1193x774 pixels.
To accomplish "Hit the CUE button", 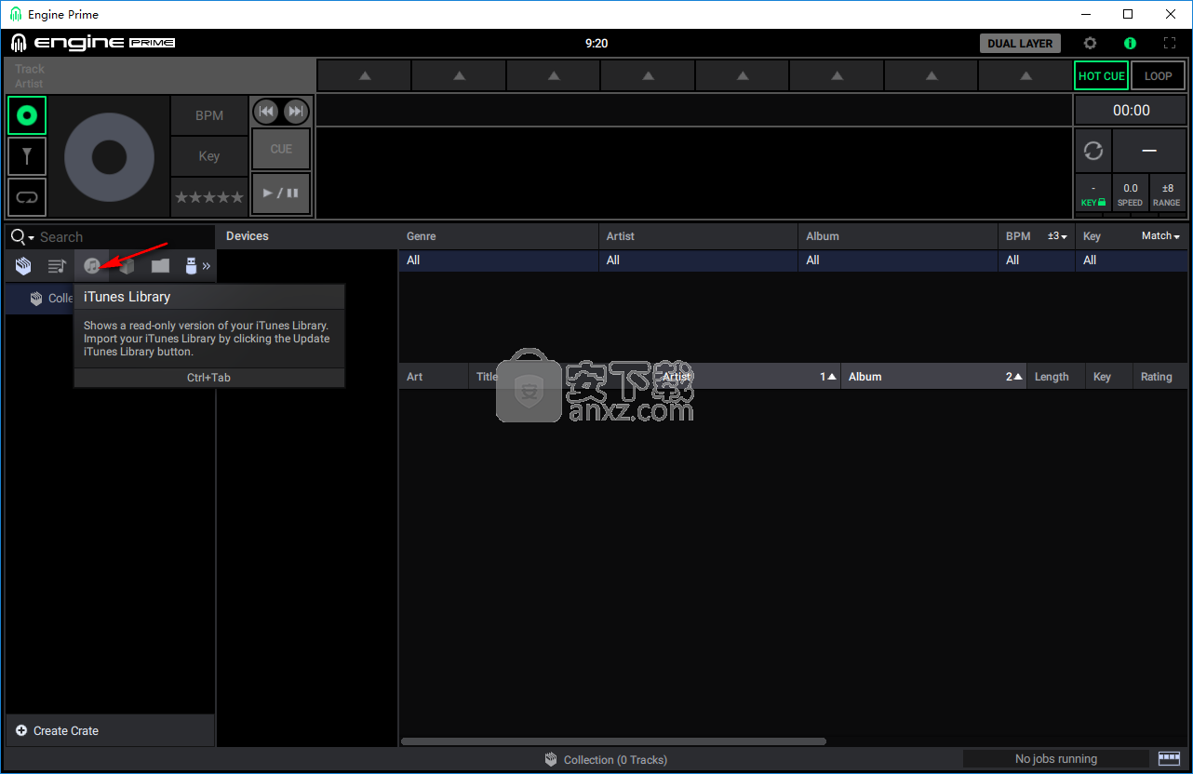I will pos(281,149).
